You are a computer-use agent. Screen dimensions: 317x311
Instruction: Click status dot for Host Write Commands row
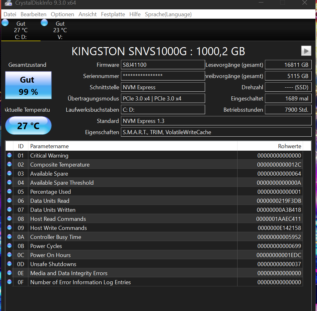[x=9, y=227]
